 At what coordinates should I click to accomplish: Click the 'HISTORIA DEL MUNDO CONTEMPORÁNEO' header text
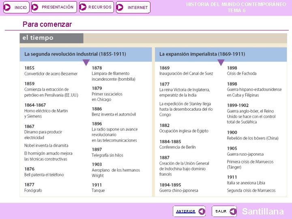236,4
